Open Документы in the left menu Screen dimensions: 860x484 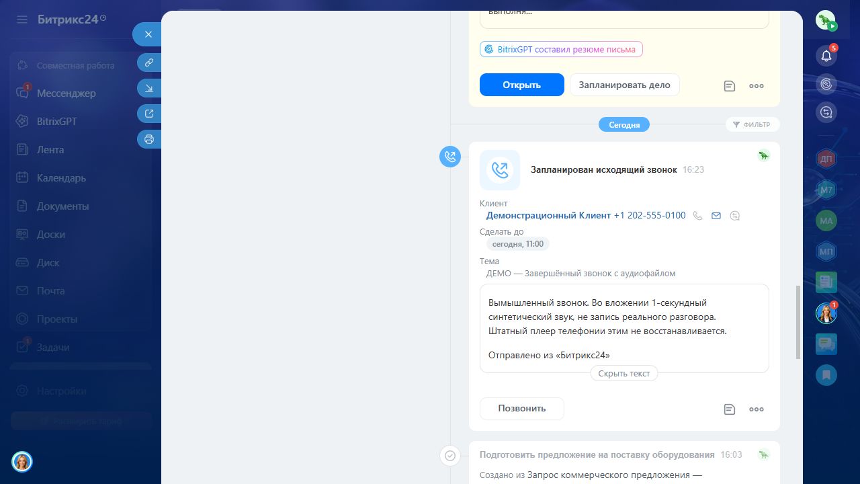(62, 206)
